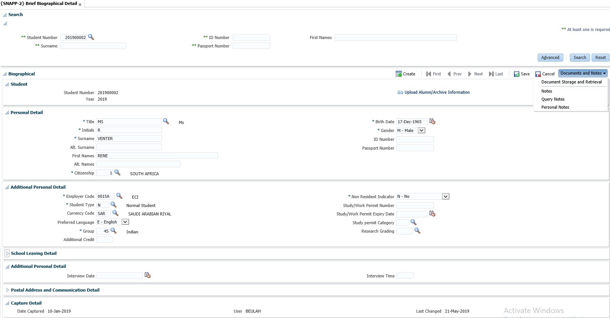Choose Personal Notes from the menu
Viewport: 610px width, 318px height.
(x=555, y=107)
